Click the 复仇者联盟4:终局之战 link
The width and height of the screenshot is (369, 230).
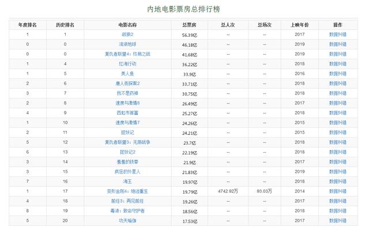point(127,54)
